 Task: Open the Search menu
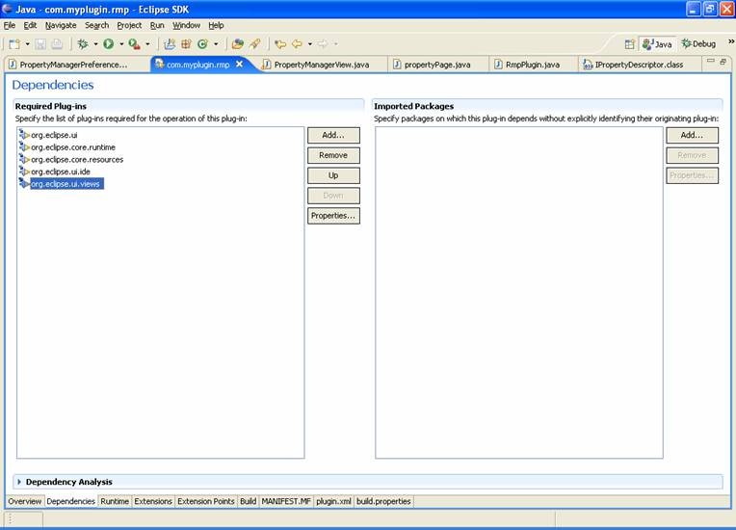(96, 25)
